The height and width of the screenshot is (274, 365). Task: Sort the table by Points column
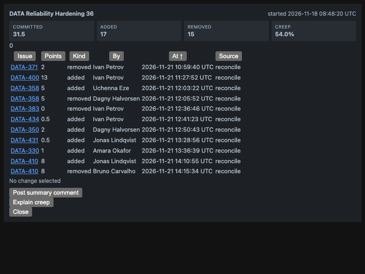click(53, 56)
